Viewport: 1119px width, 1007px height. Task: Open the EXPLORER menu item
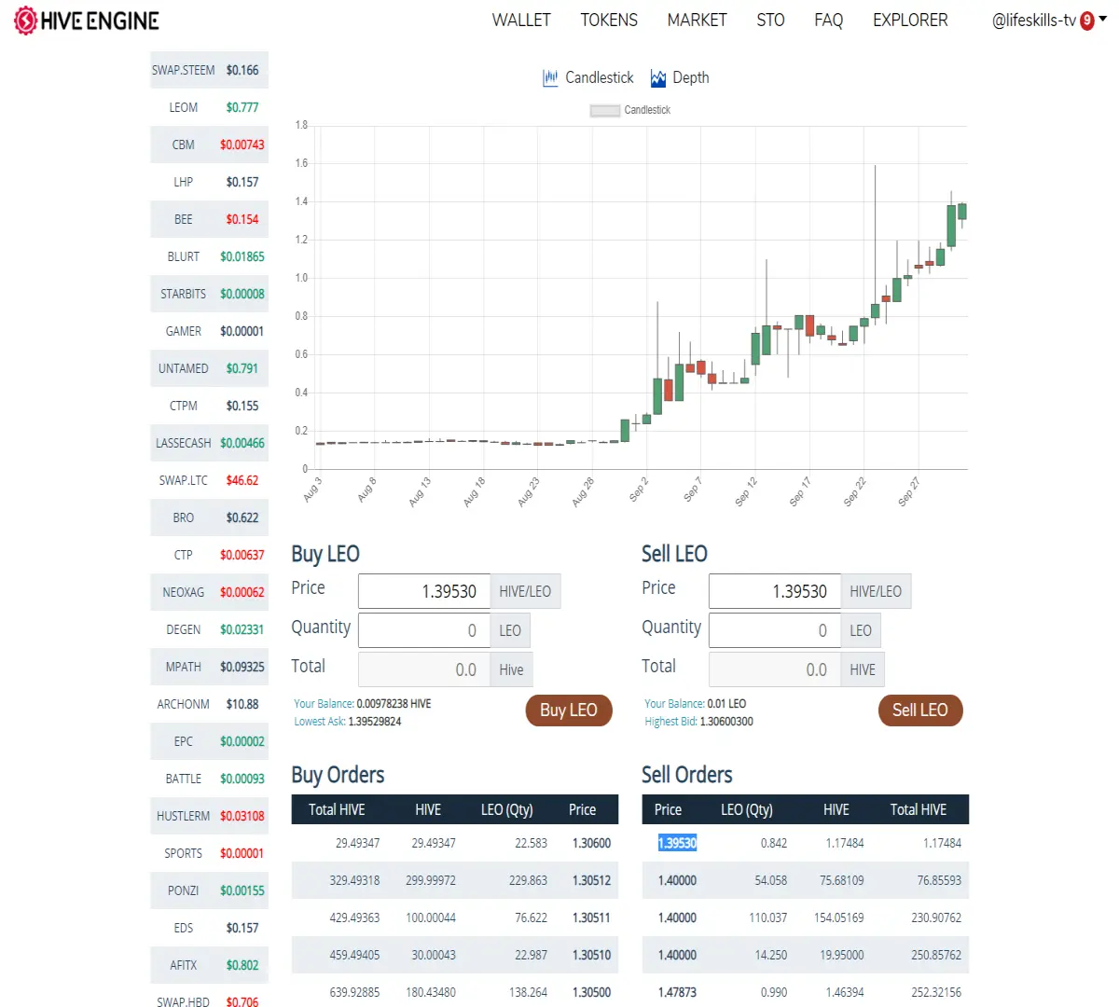coord(910,21)
